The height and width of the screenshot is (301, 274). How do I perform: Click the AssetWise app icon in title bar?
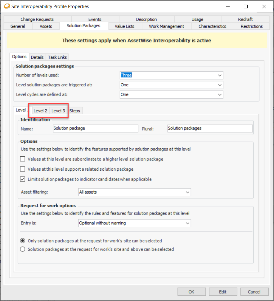tap(7, 6)
